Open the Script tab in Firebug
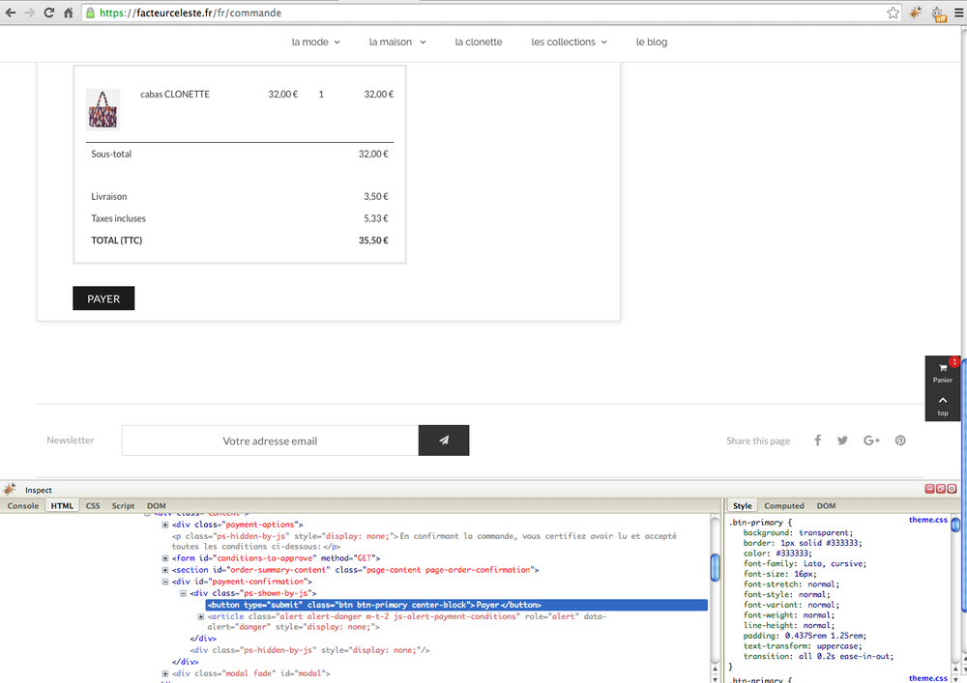The width and height of the screenshot is (967, 683). tap(123, 505)
